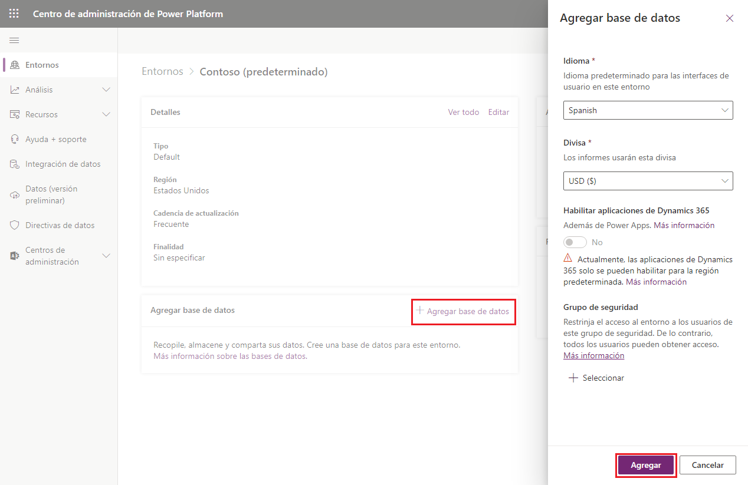Click the Cancelar button
The width and height of the screenshot is (748, 485).
point(708,465)
